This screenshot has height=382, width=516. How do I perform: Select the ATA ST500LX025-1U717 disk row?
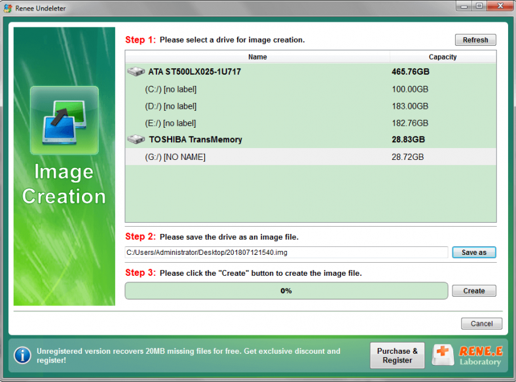(194, 71)
